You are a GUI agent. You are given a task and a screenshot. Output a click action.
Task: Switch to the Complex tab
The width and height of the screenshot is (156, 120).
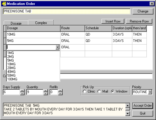coord(41,23)
